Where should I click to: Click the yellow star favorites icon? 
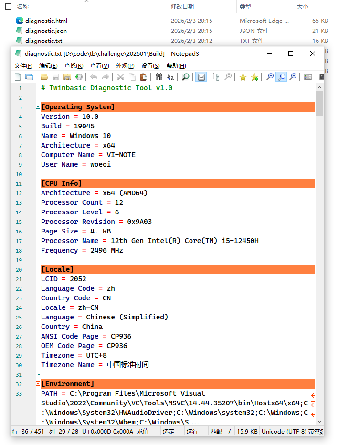[243, 77]
